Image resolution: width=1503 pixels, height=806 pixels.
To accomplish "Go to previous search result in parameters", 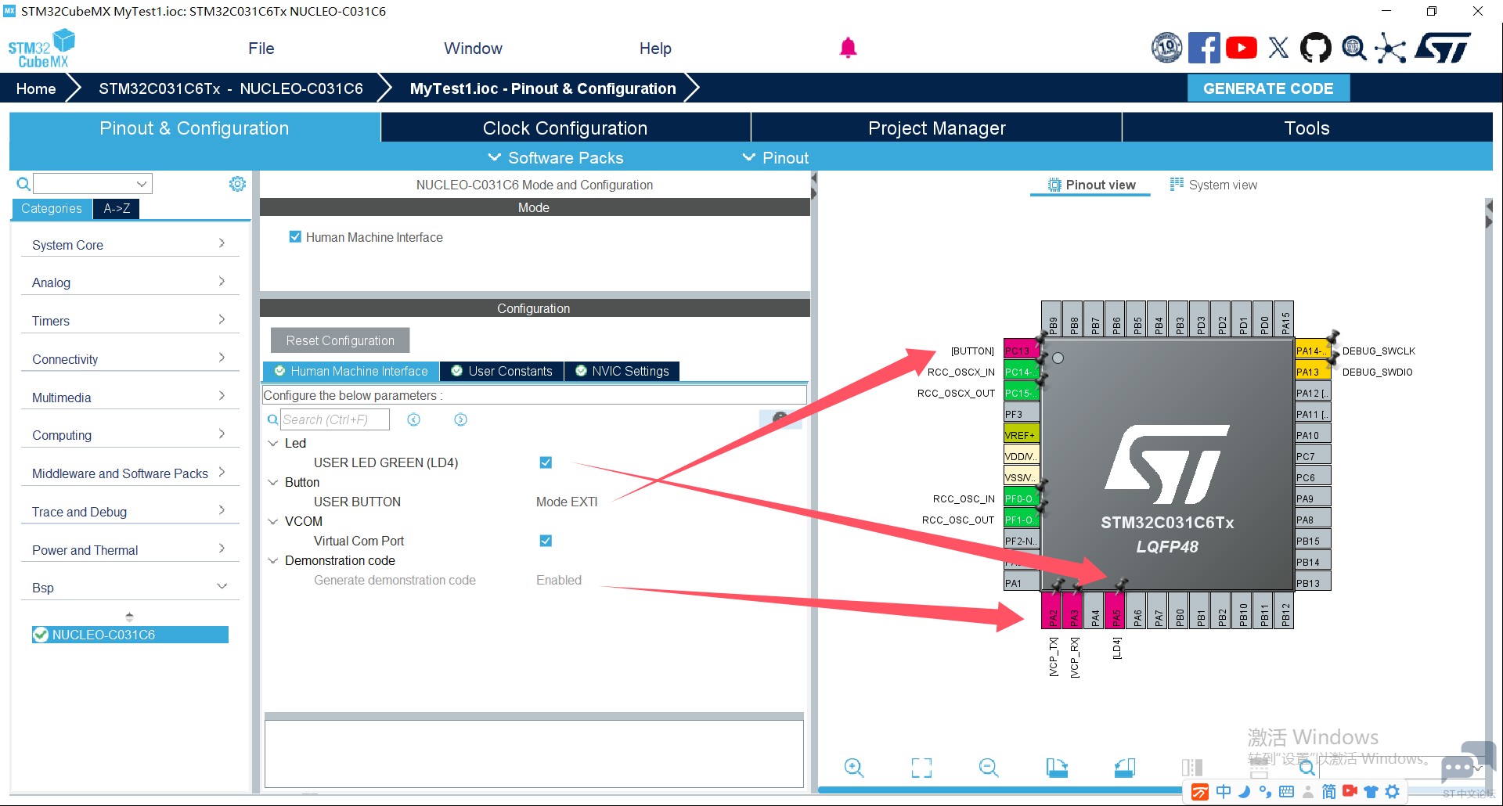I will (x=414, y=420).
